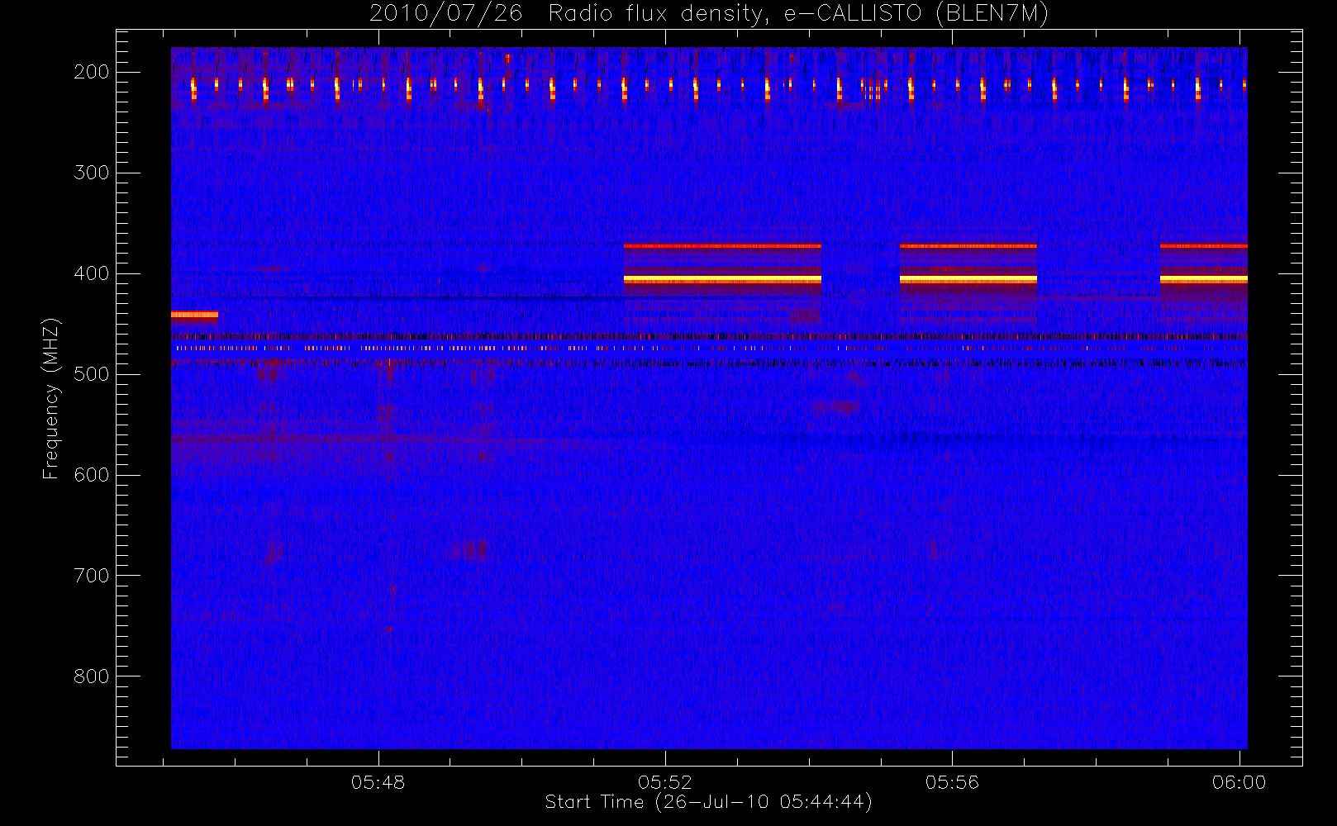1337x826 pixels.
Task: Click the 05:48 time tick label
Action: point(378,782)
